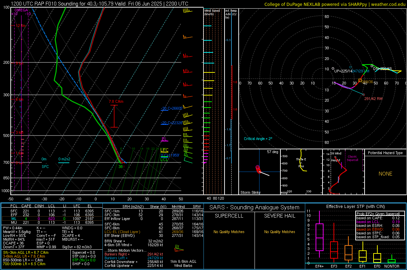Select LowRH = 95% value
Image resolution: width=407 pixels, height=270 pixels.
point(14,236)
